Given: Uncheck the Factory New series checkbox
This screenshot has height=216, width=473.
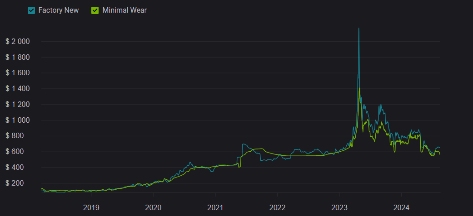Looking at the screenshot, I should coord(31,10).
